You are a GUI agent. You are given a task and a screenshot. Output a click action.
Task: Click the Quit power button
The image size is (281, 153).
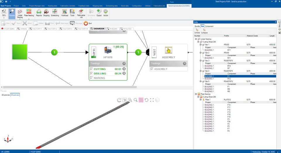(88, 23)
